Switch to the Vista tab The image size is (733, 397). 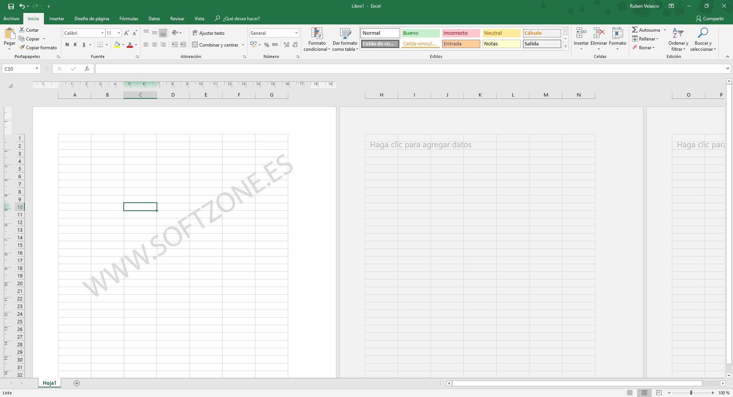click(x=199, y=19)
